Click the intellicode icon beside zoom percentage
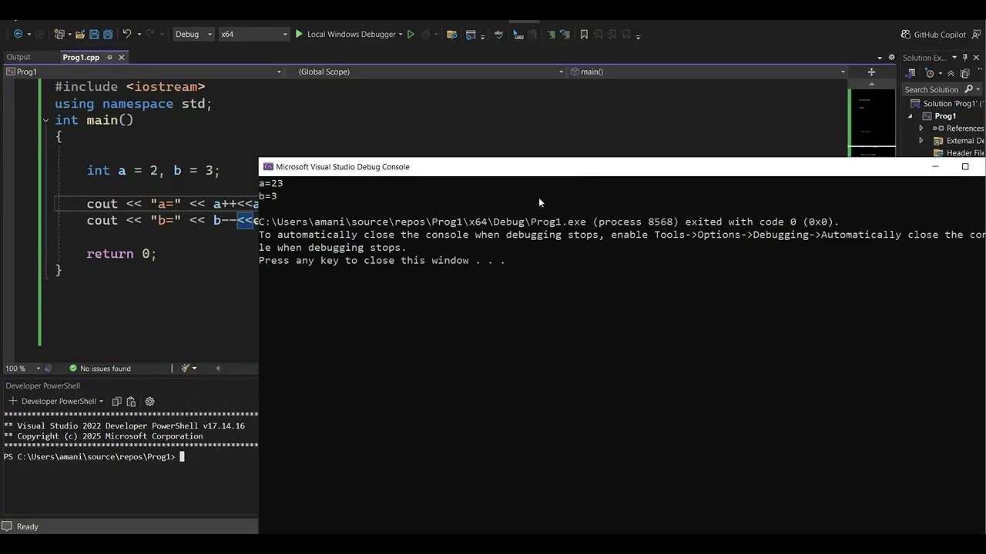The width and height of the screenshot is (986, 554). [49, 368]
